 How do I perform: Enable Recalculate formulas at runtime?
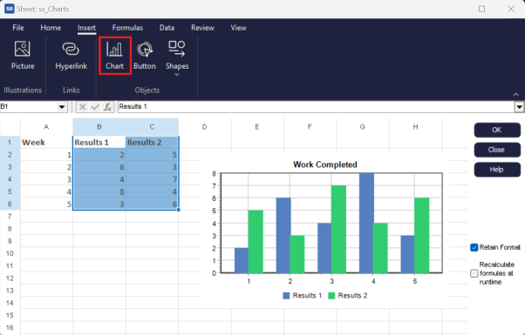[x=474, y=273]
